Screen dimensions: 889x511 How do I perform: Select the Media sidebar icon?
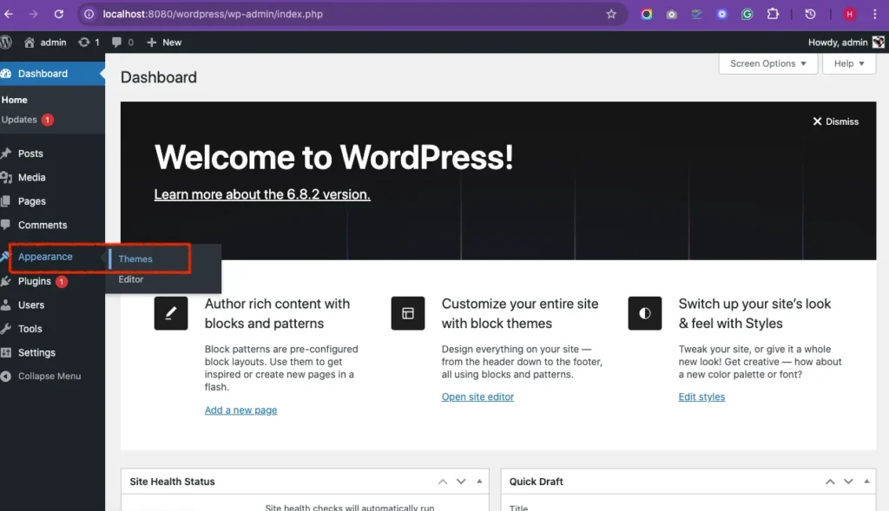(x=9, y=177)
